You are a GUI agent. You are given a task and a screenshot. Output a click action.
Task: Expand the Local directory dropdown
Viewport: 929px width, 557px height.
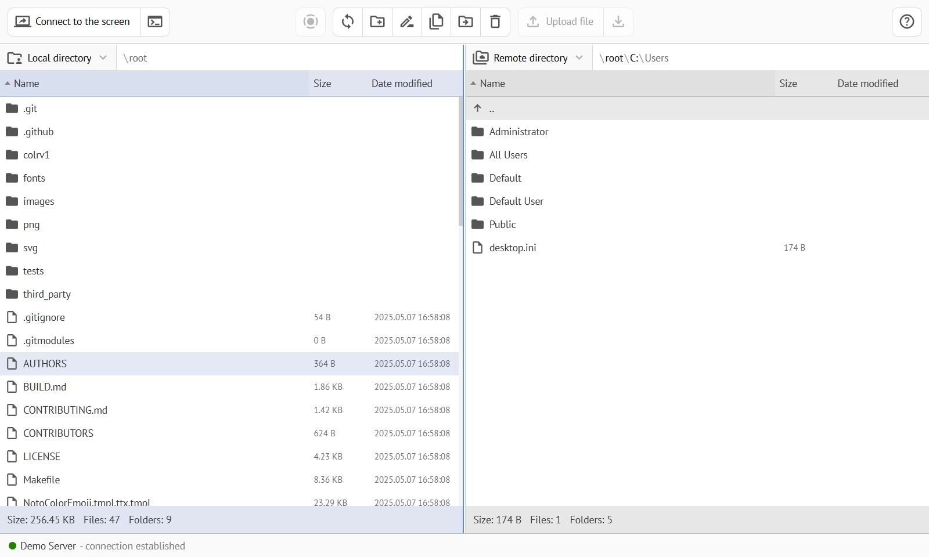tap(58, 58)
